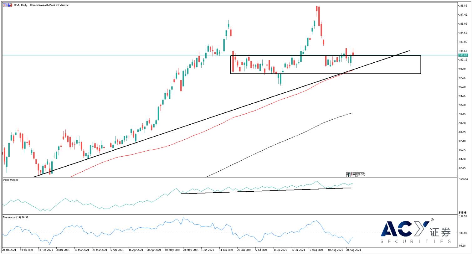The image size is (472, 254).
Task: Click the '18 Aug 2021' date label
Action: (x=335, y=250)
